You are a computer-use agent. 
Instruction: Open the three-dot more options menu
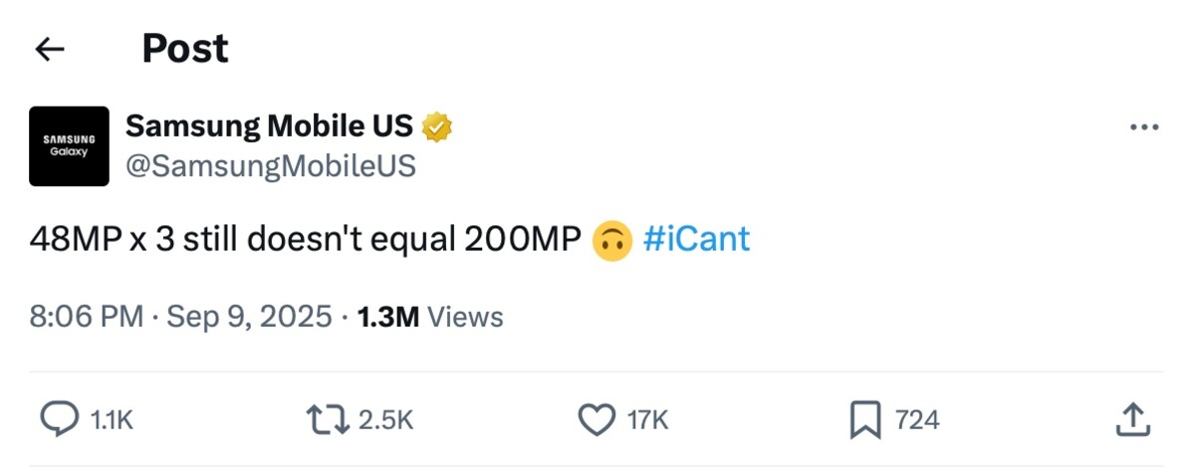coord(1143,128)
